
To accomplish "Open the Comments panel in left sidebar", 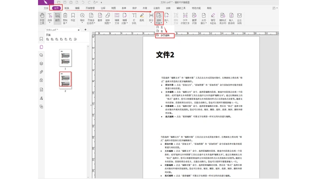I will 41,55.
